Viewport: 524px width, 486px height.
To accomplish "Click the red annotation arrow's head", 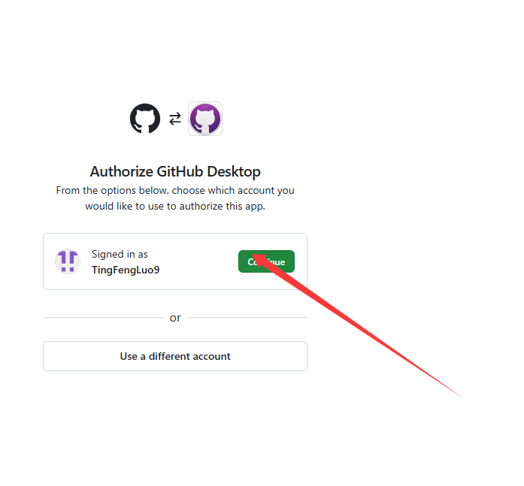I will click(x=262, y=262).
